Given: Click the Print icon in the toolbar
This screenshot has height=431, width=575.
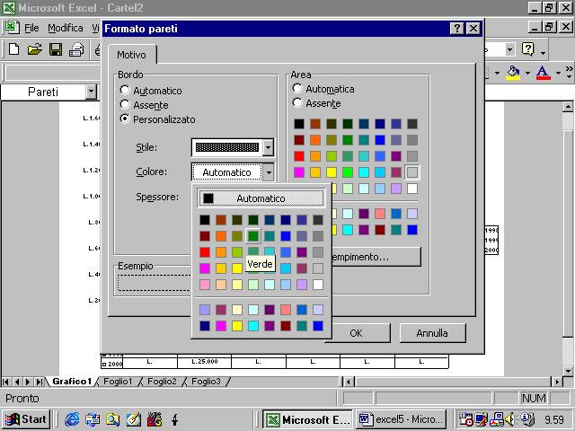Looking at the screenshot, I should pos(76,49).
